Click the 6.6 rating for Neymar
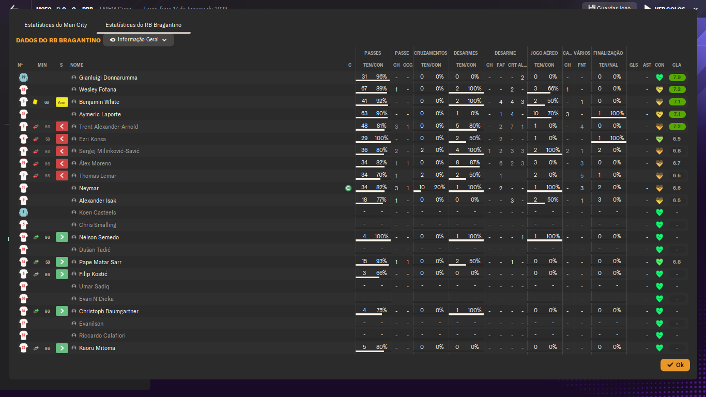Viewport: 706px width, 397px height. (x=677, y=188)
